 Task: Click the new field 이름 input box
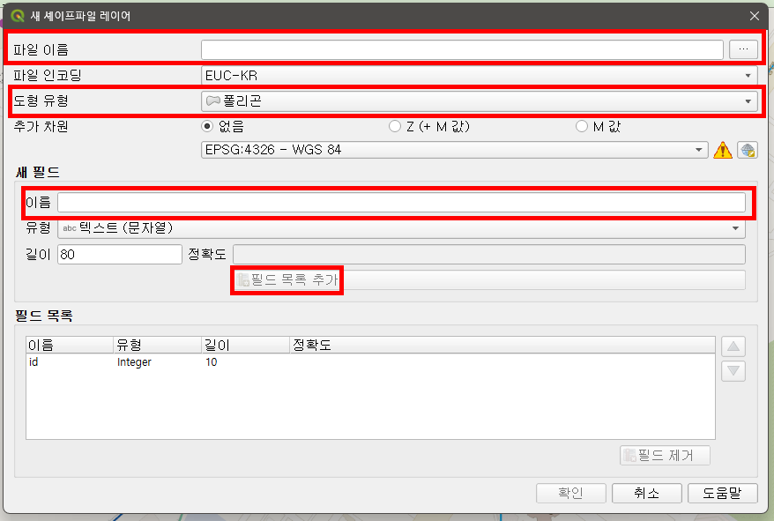[x=401, y=203]
